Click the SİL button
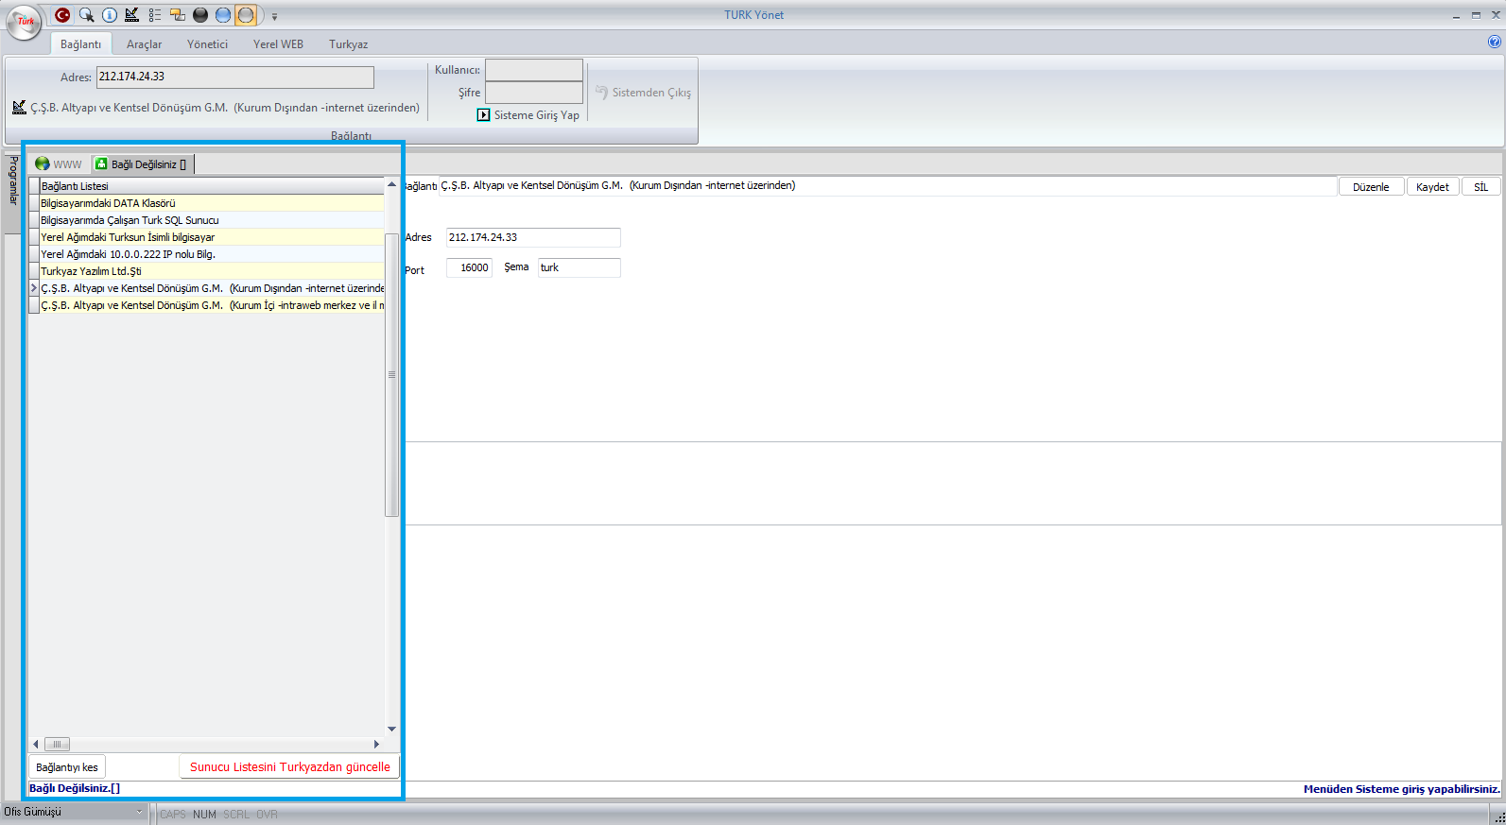Image resolution: width=1506 pixels, height=825 pixels. click(x=1480, y=186)
